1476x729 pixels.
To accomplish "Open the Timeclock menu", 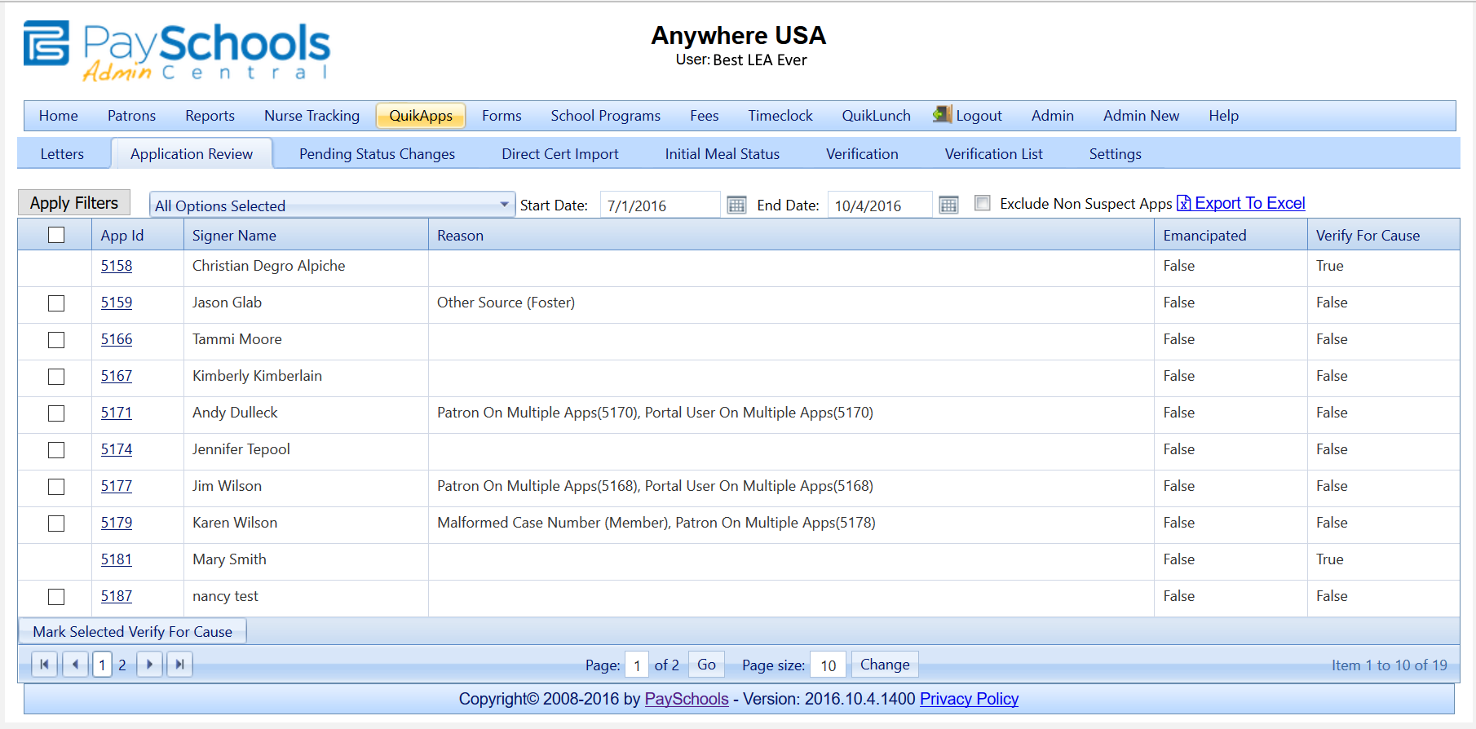I will (780, 116).
